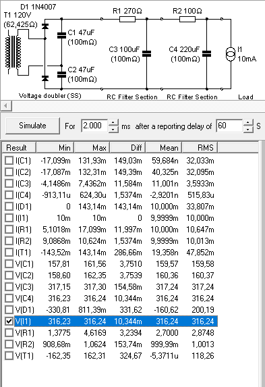Click the 'Voltage doubler (SS)' section label

coord(50,96)
